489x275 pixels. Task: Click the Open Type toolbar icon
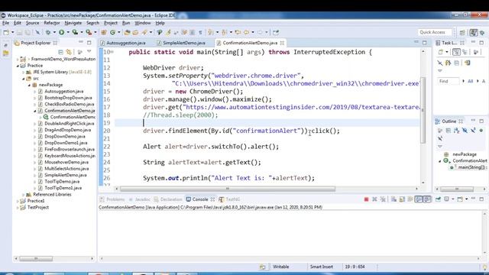(127, 32)
